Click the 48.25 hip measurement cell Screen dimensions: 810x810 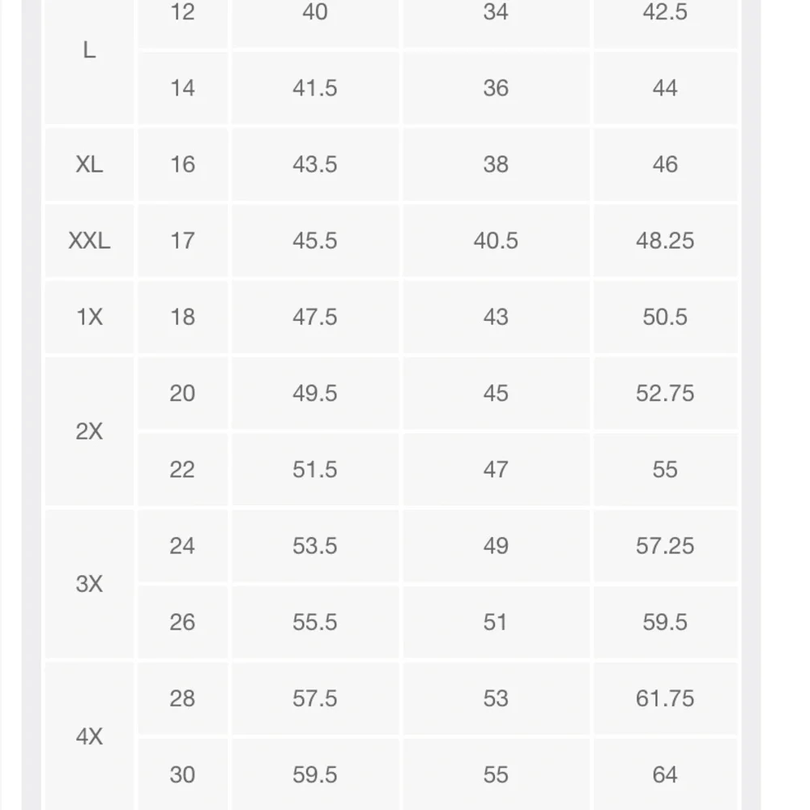pos(665,241)
